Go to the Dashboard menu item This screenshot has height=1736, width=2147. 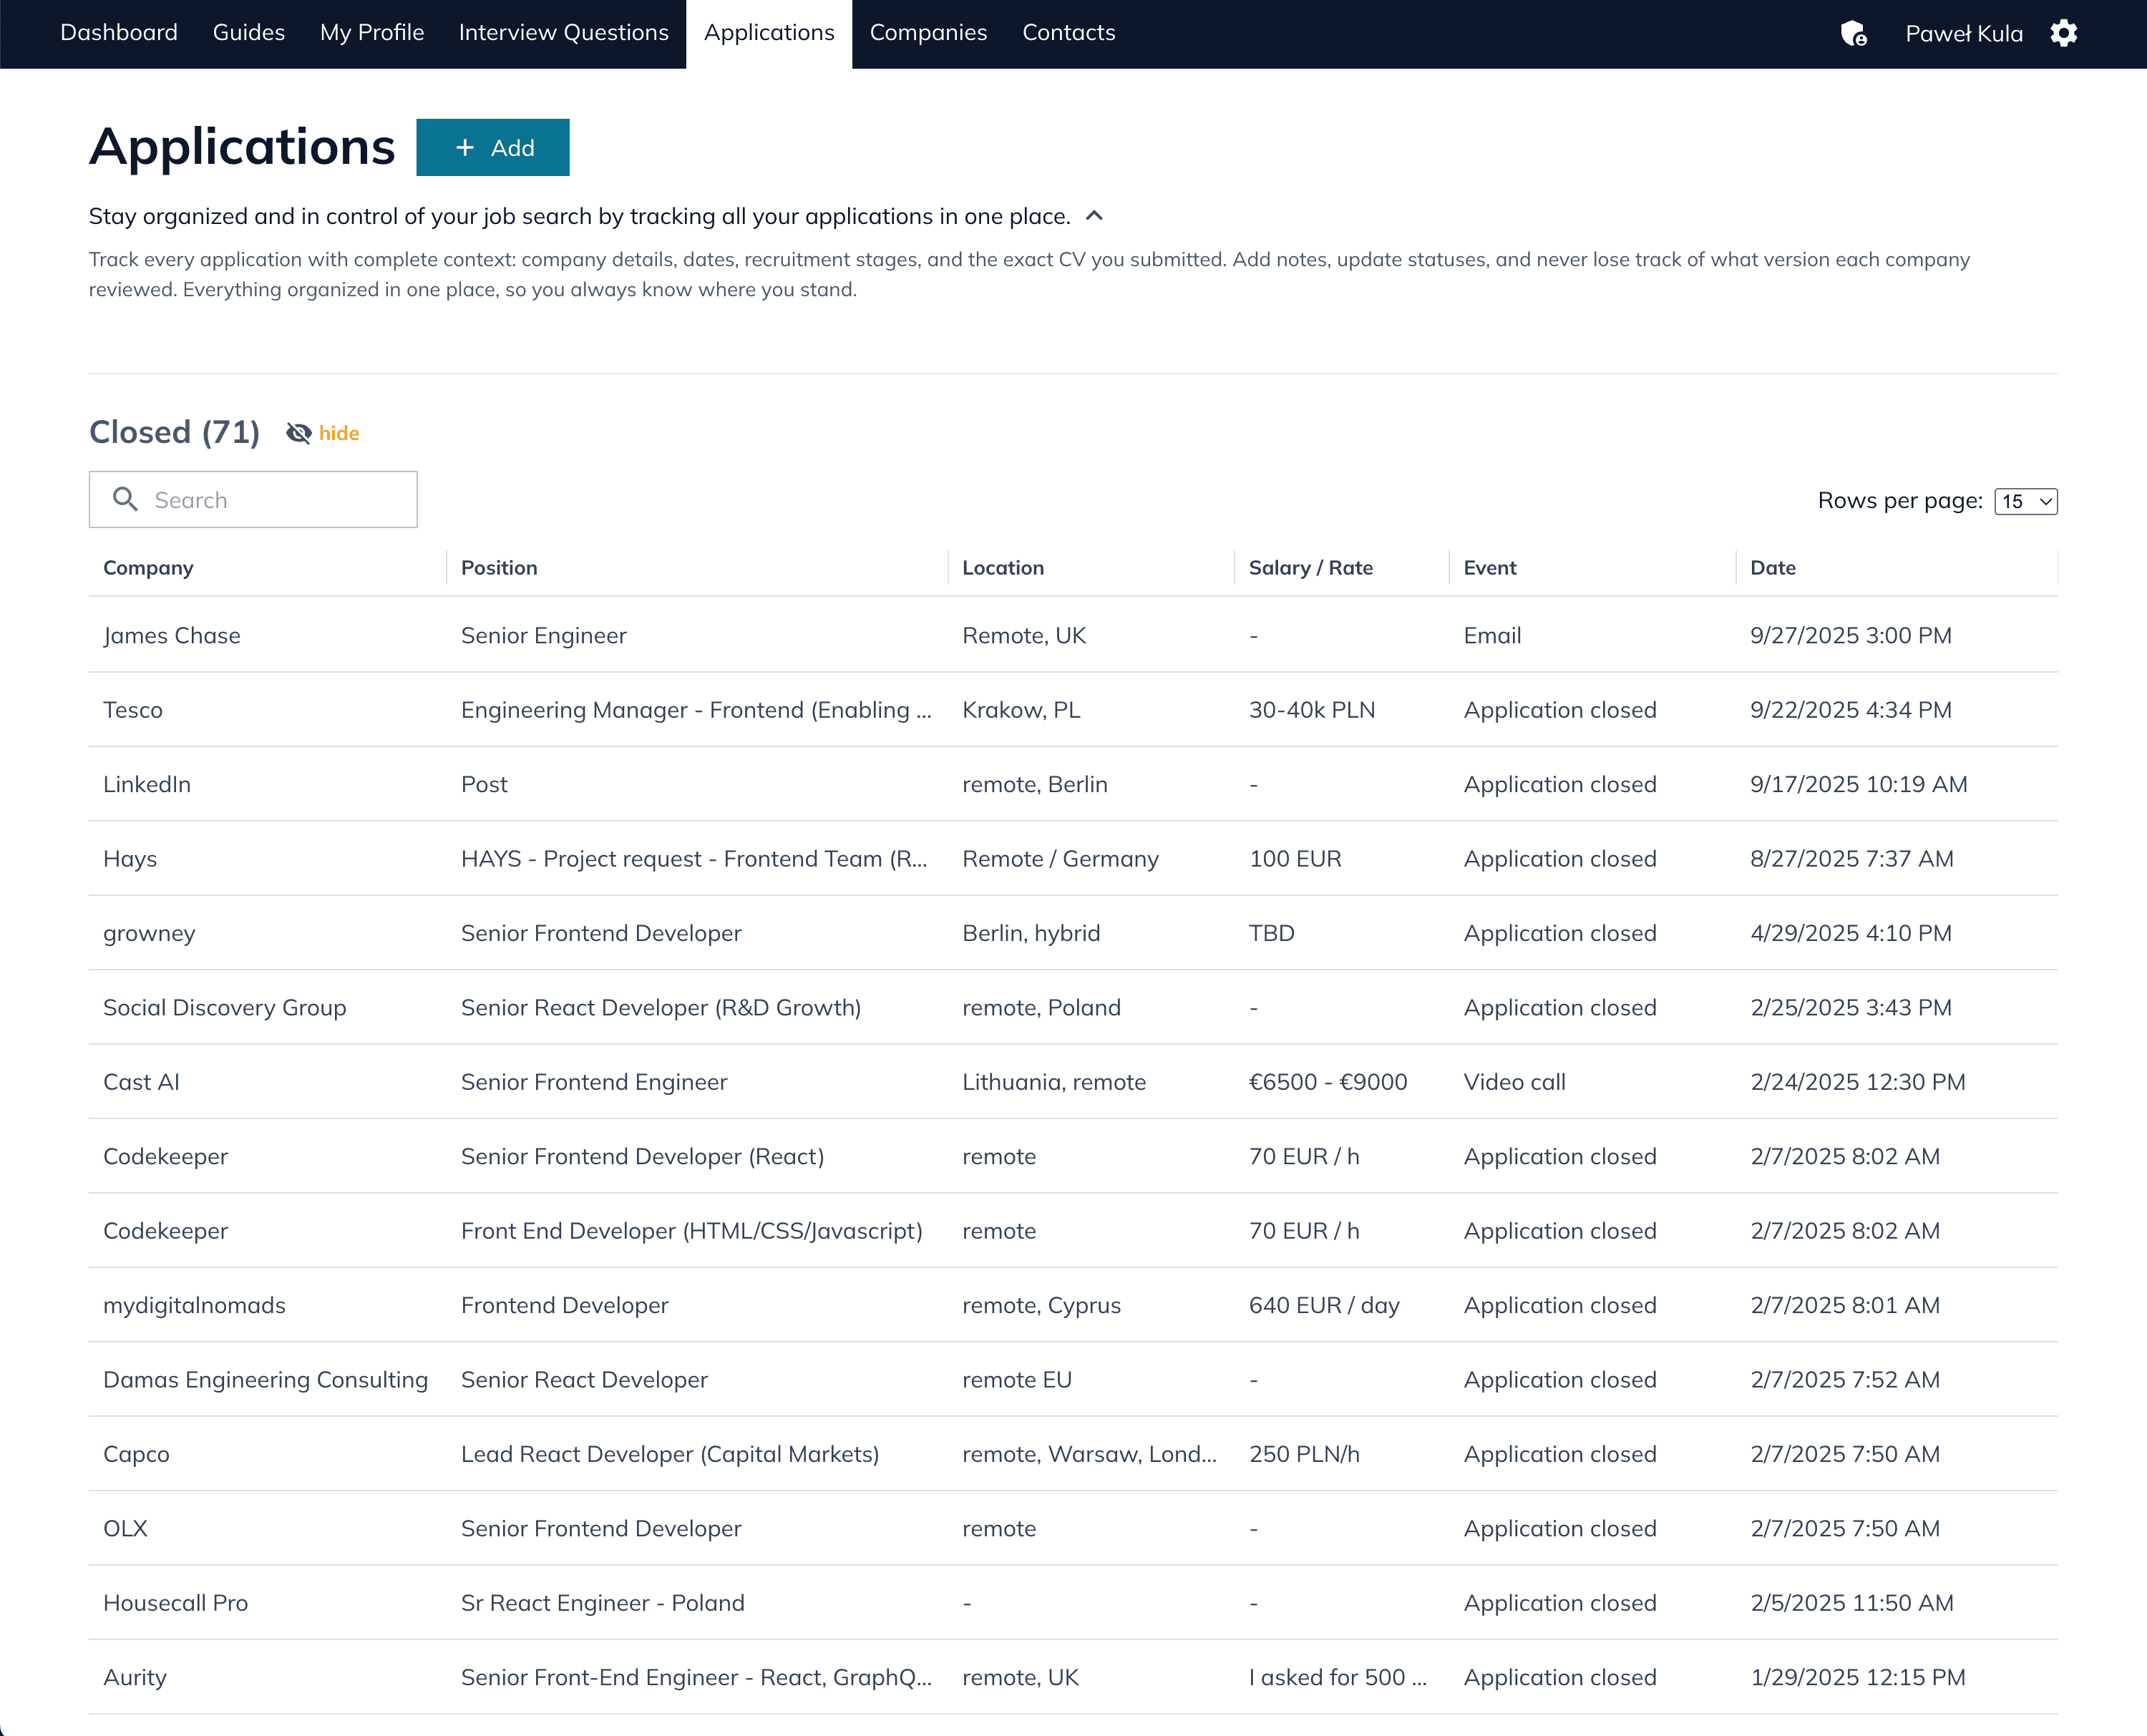pyautogui.click(x=119, y=33)
